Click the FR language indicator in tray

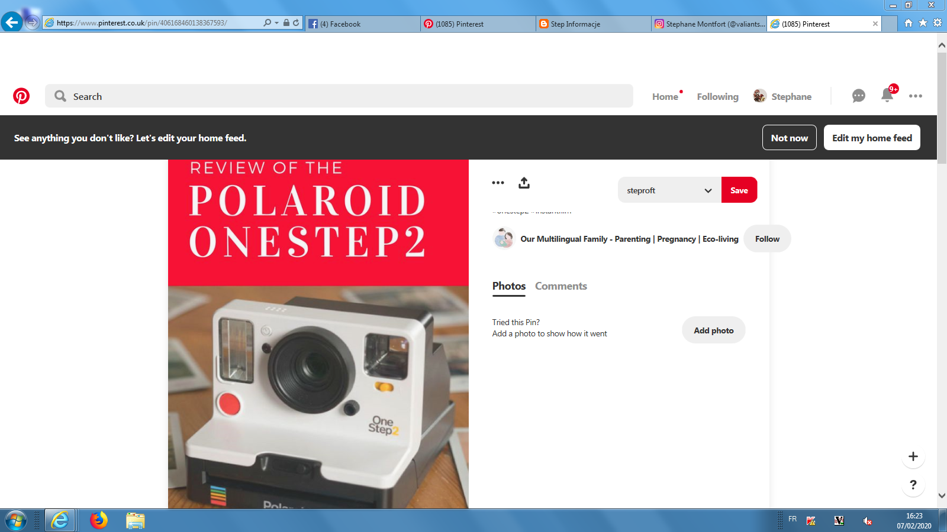(793, 519)
